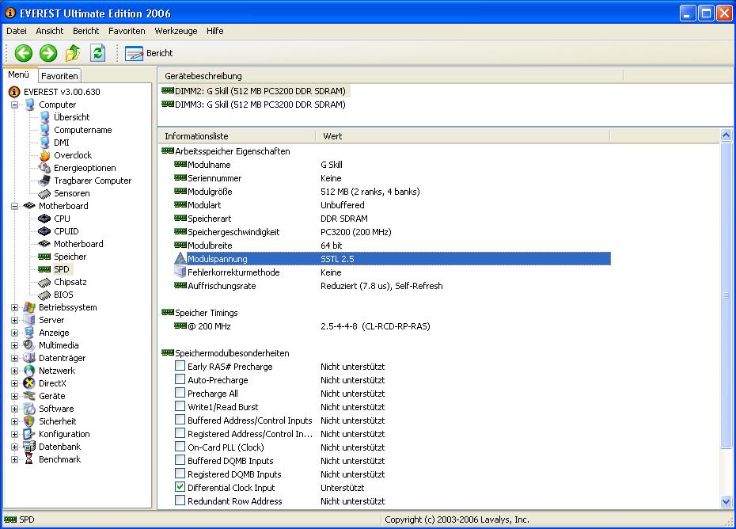Toggle On-Card PLL (Clock) checkbox
This screenshot has width=736, height=529.
coord(180,447)
